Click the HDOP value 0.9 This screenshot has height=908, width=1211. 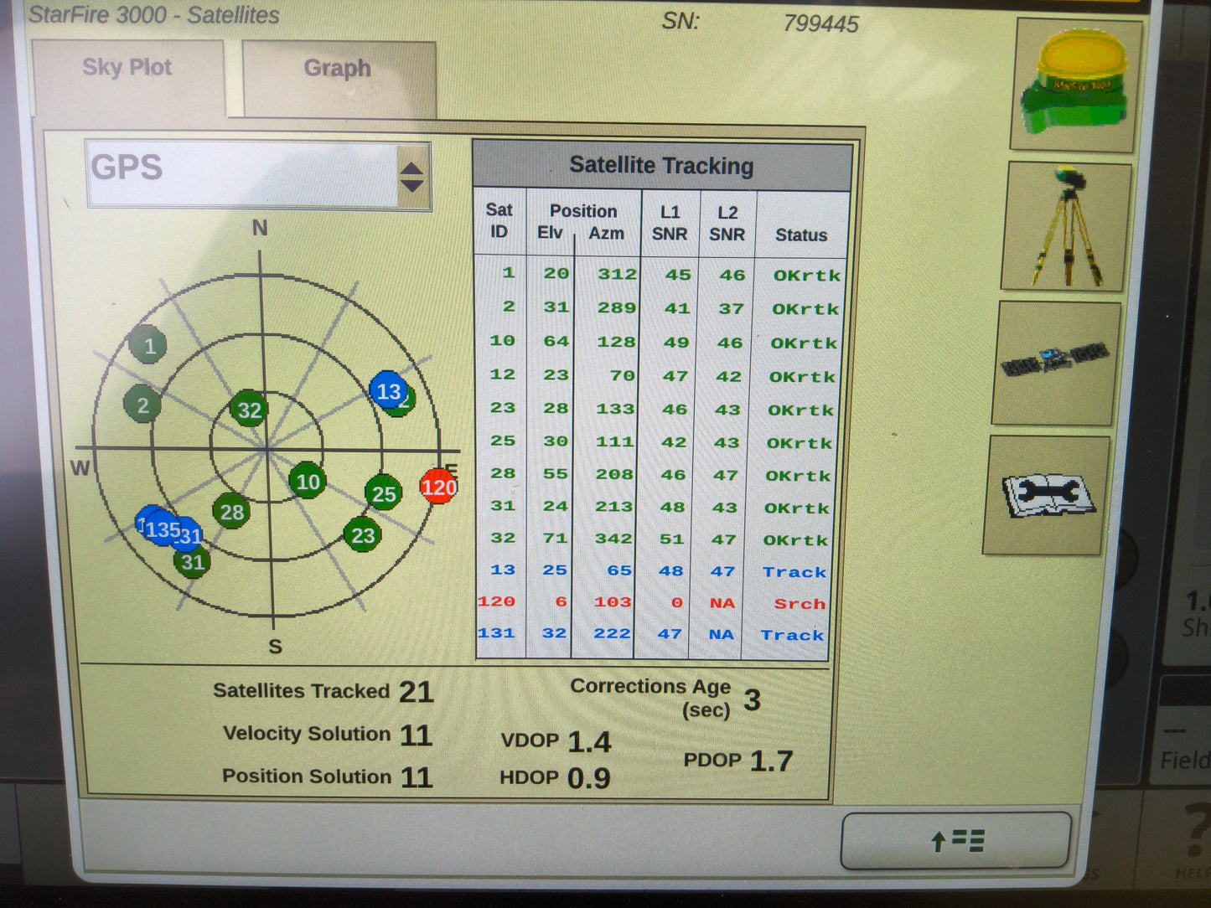click(588, 778)
